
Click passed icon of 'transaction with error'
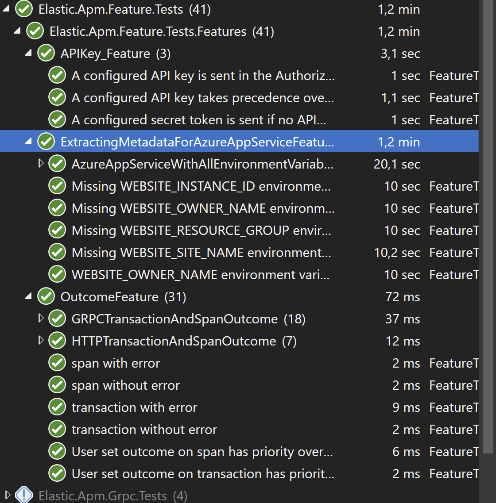click(x=57, y=407)
